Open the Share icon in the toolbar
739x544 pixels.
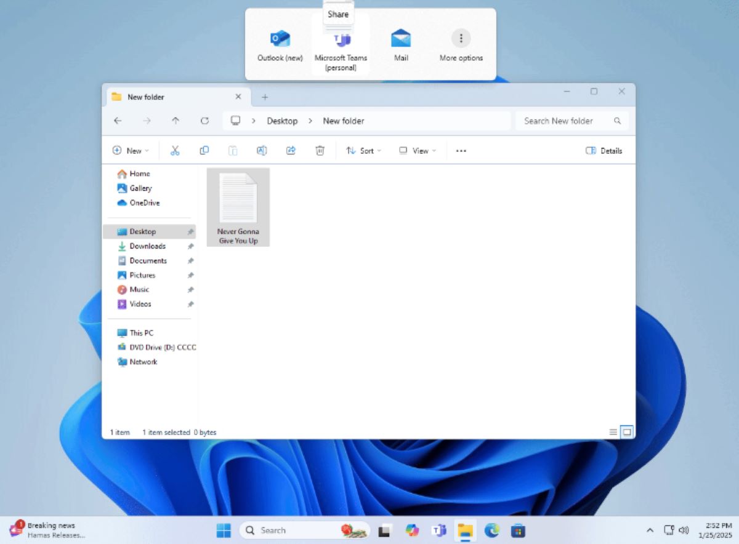click(290, 150)
